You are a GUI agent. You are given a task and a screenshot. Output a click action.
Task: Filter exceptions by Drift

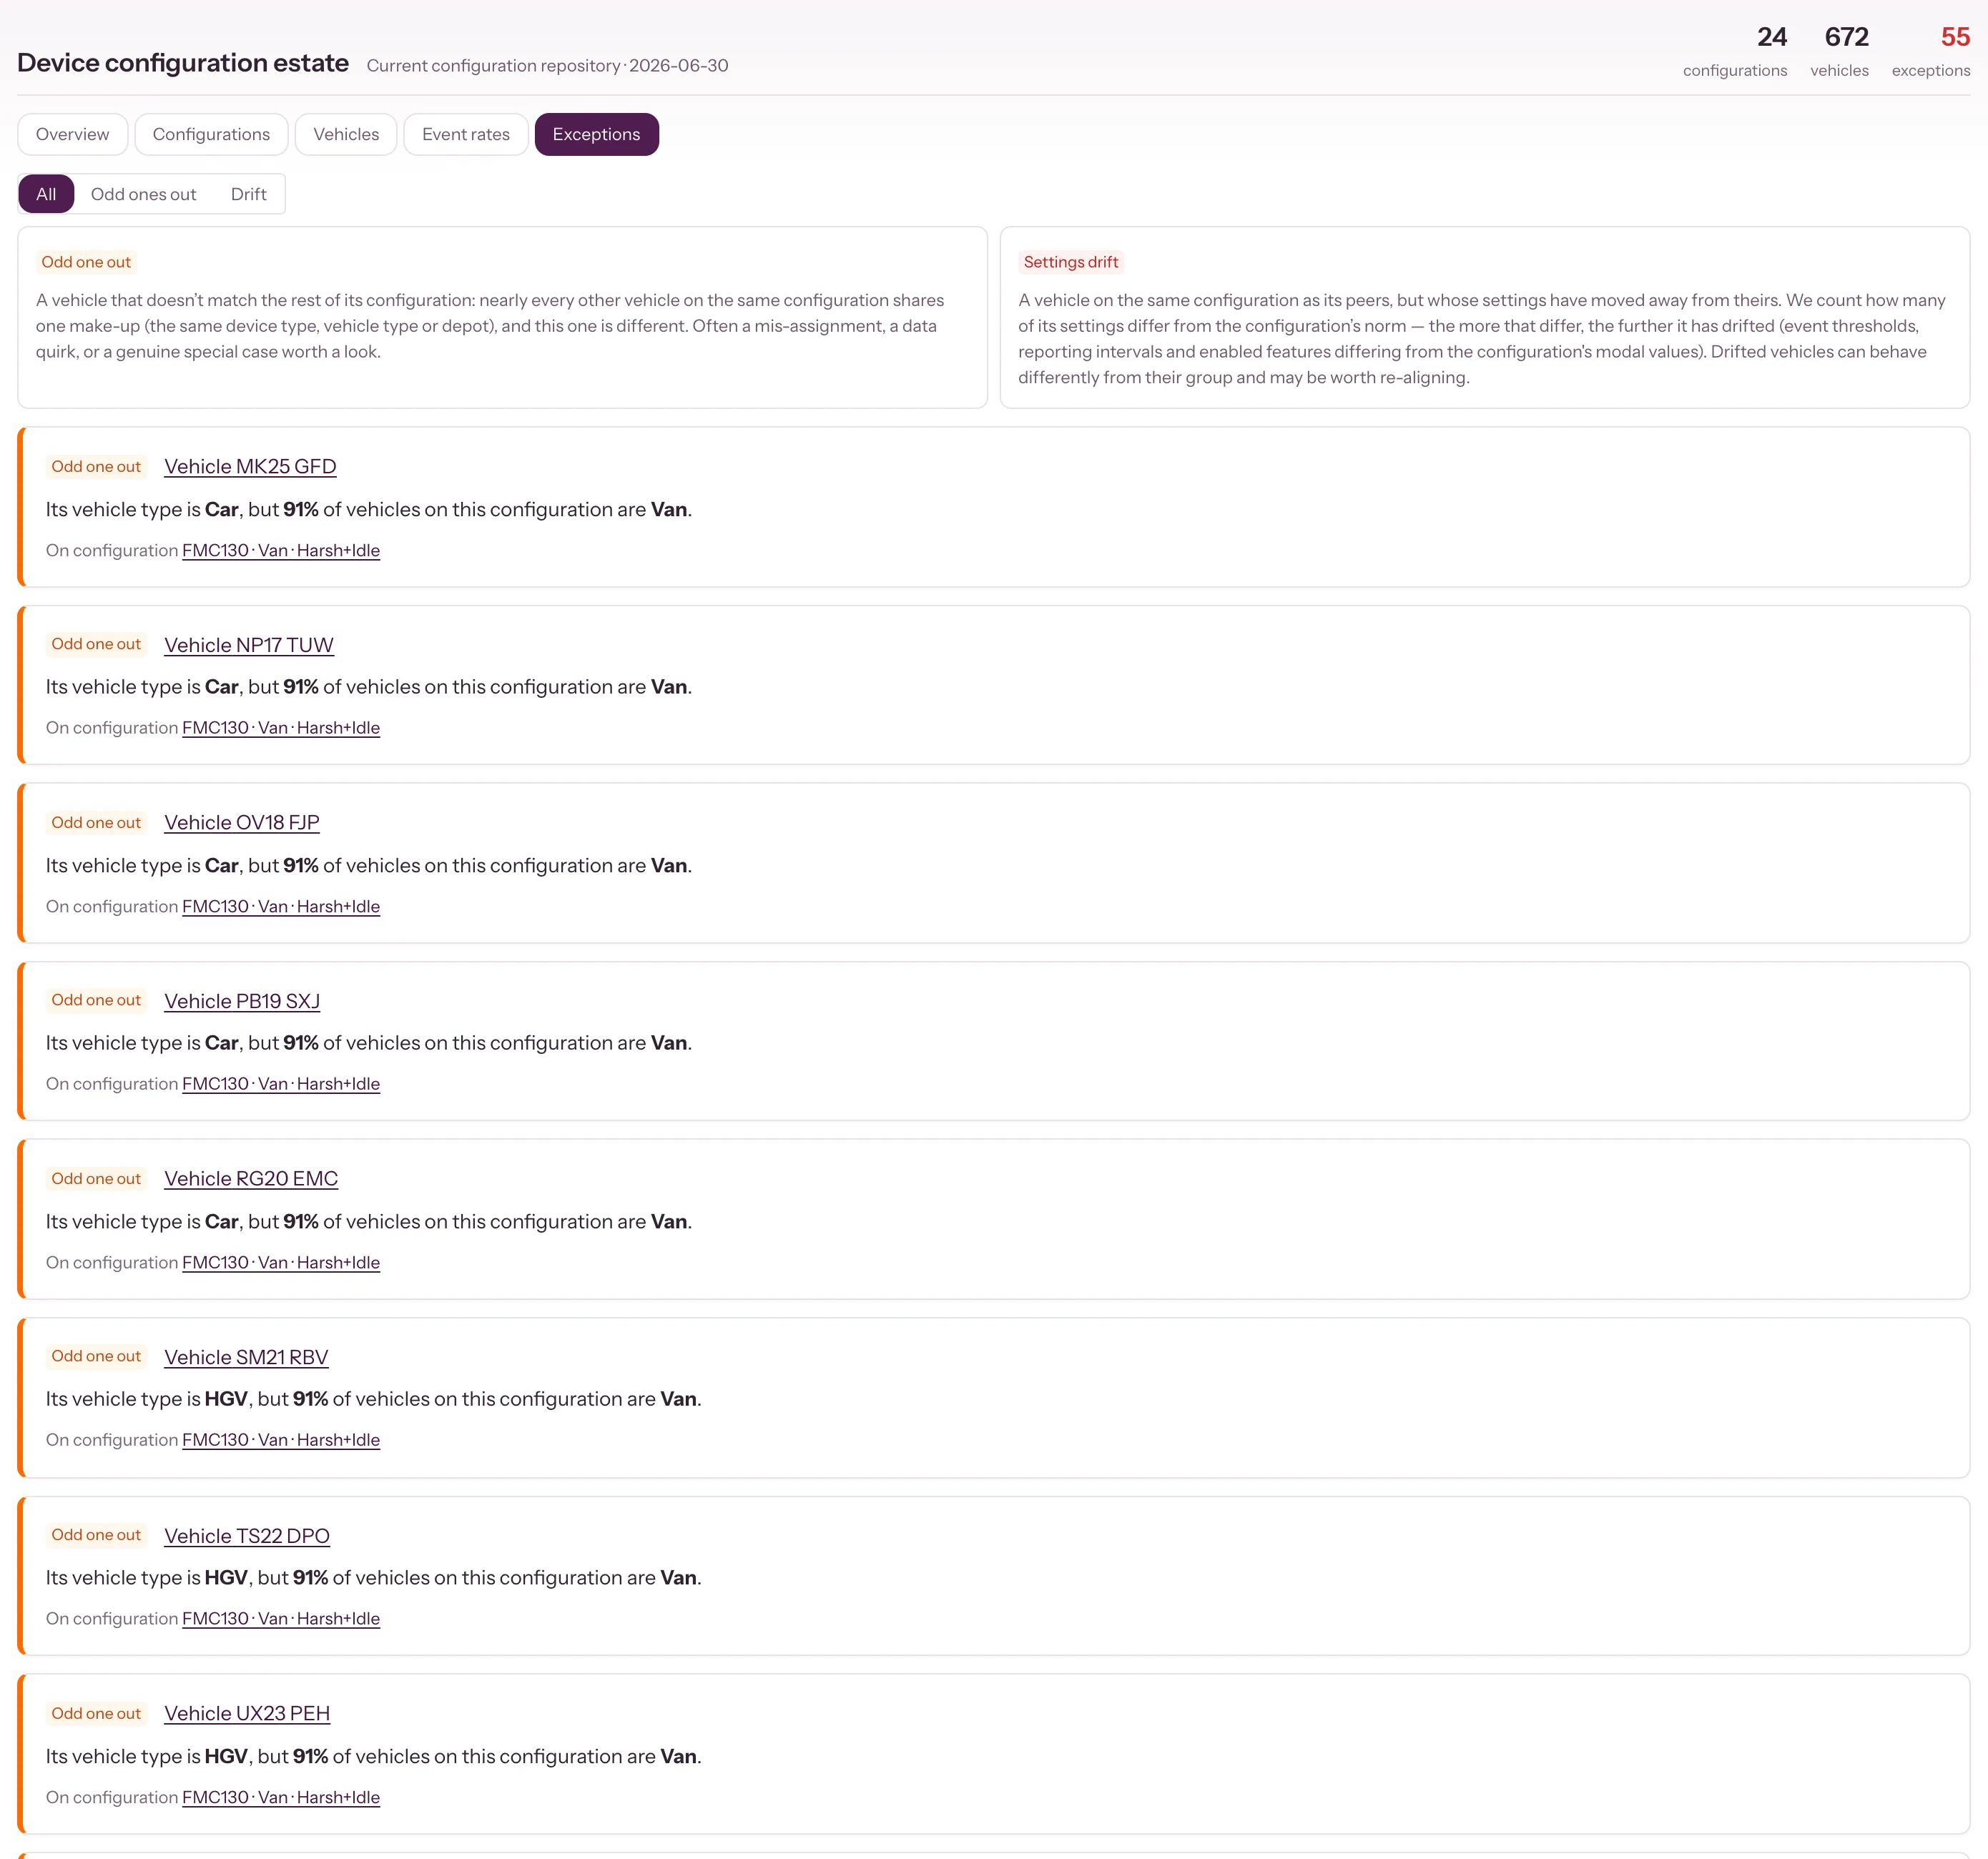tap(248, 194)
